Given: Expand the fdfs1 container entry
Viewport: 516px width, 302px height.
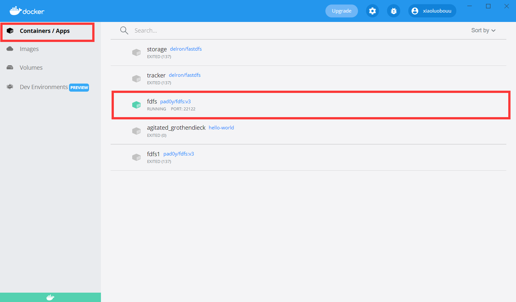Looking at the screenshot, I should click(290, 157).
